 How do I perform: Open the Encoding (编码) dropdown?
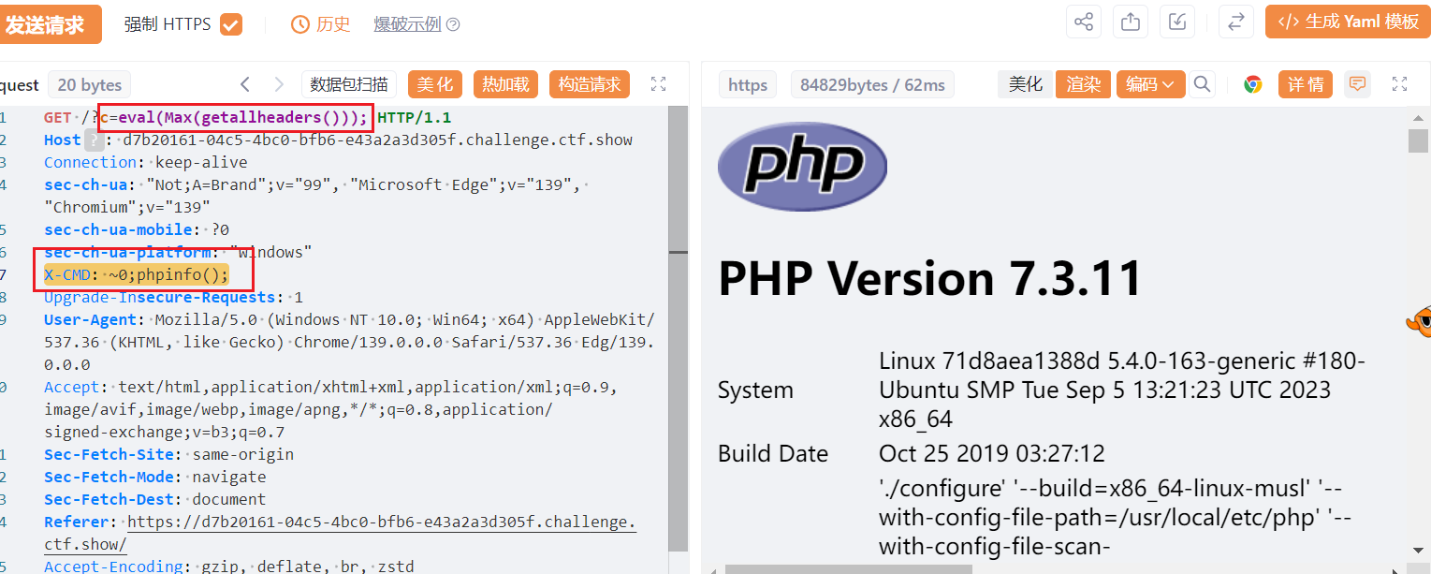pos(1150,84)
